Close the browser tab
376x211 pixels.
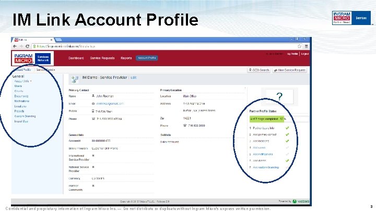tap(51, 40)
